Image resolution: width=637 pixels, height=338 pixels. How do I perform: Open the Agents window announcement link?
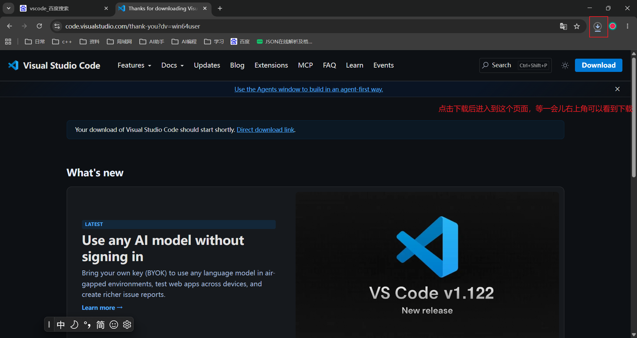309,89
